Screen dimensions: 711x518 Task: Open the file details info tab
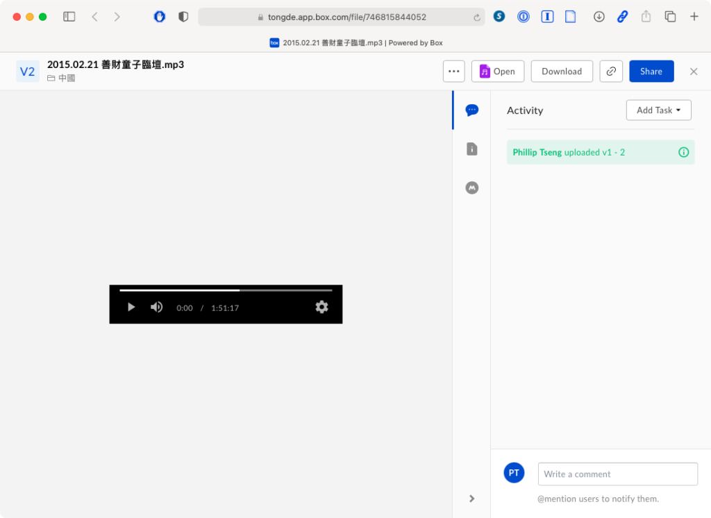472,149
